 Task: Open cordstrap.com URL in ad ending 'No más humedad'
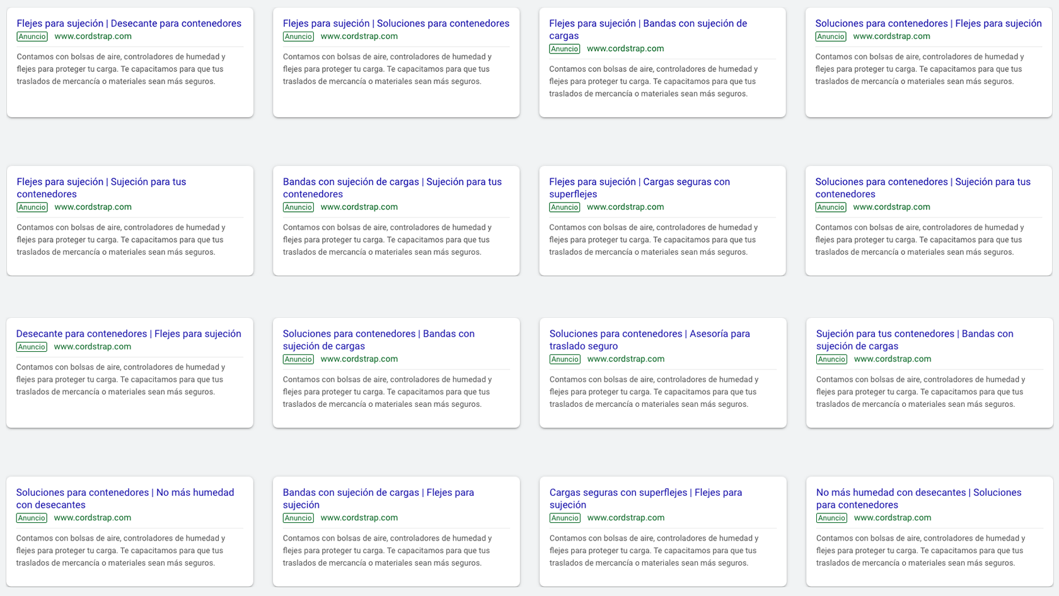click(93, 518)
